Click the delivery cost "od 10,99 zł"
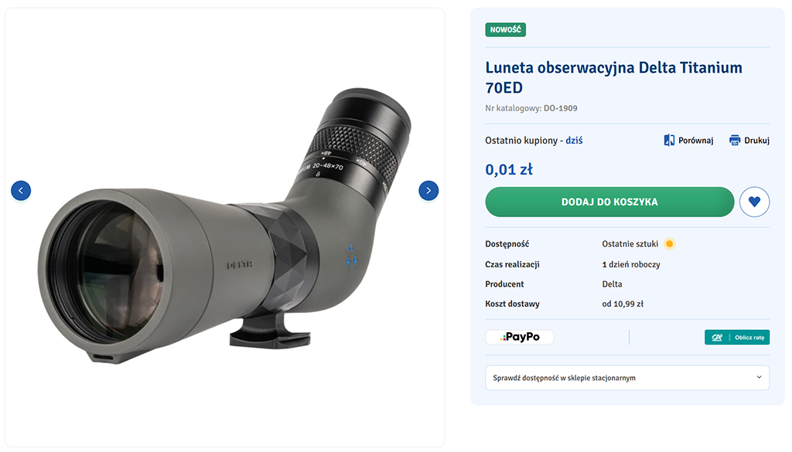 pos(623,304)
